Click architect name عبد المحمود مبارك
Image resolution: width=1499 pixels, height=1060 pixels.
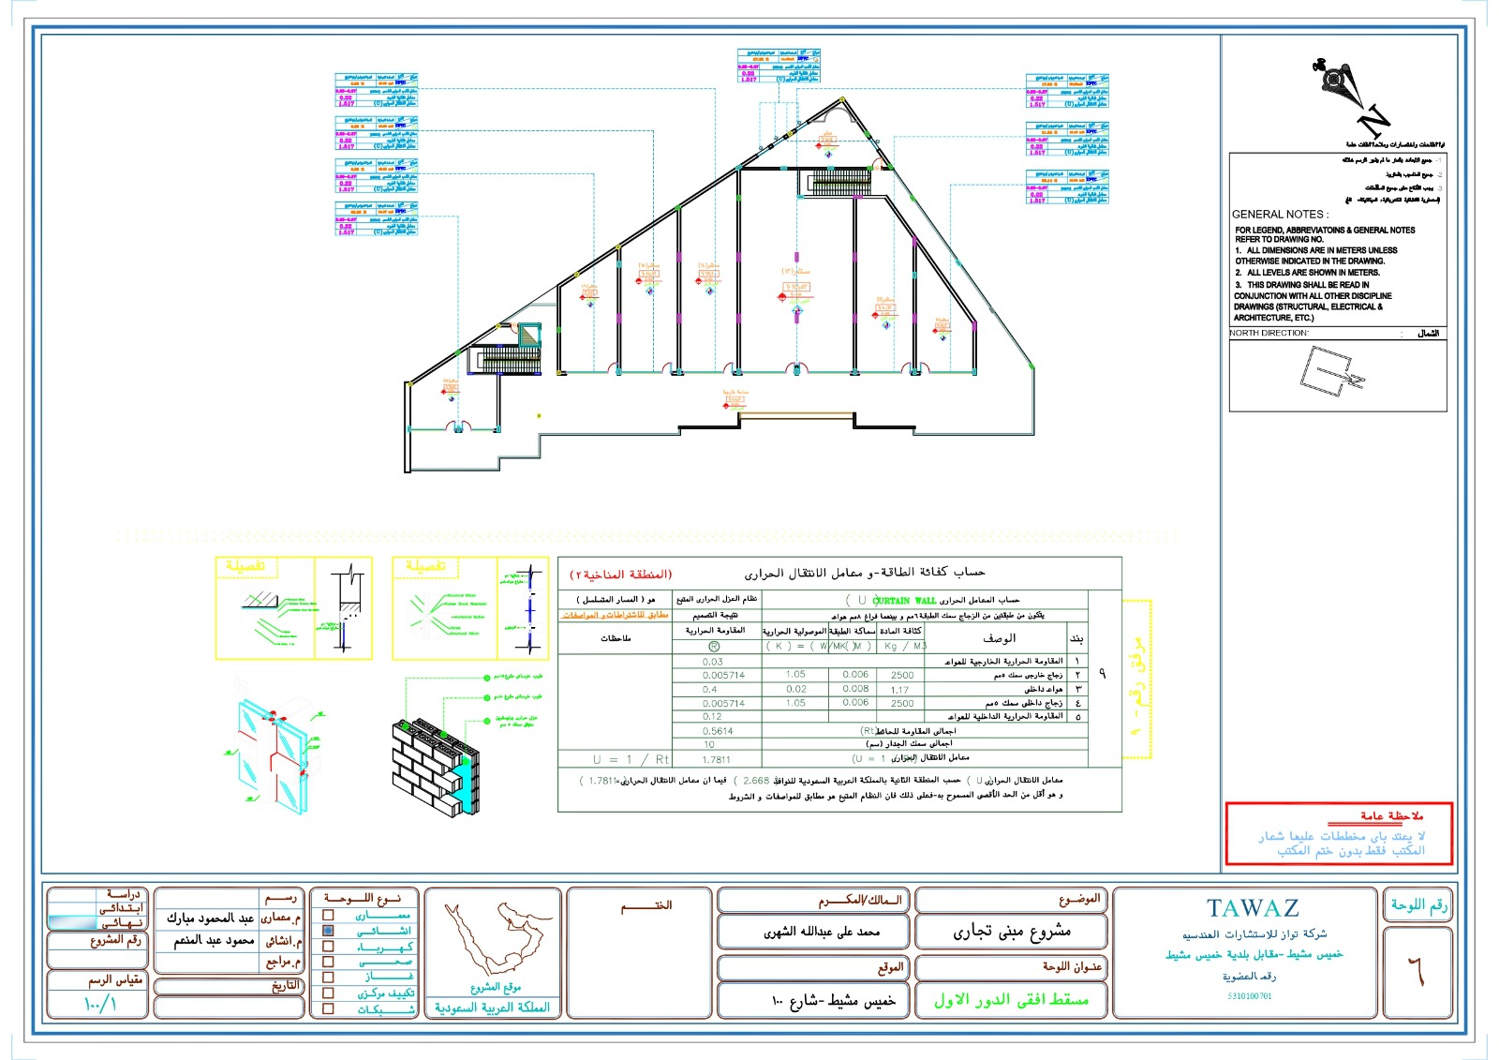pyautogui.click(x=210, y=918)
